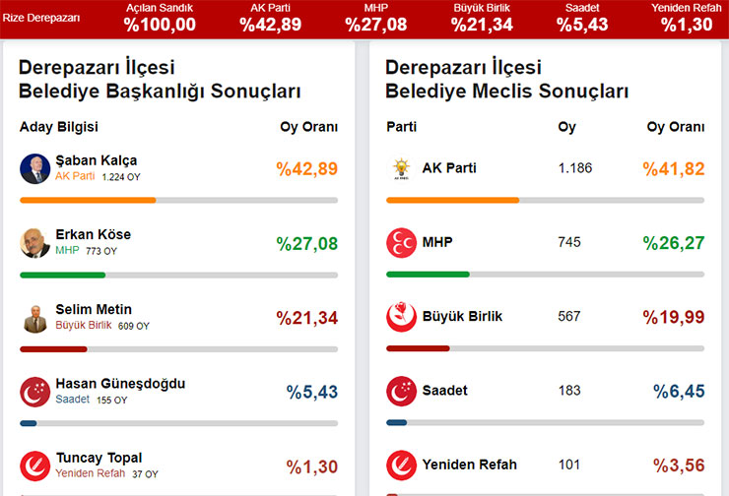The height and width of the screenshot is (496, 729).
Task: Select Rize Derepazarı in the top bar
Action: point(40,18)
